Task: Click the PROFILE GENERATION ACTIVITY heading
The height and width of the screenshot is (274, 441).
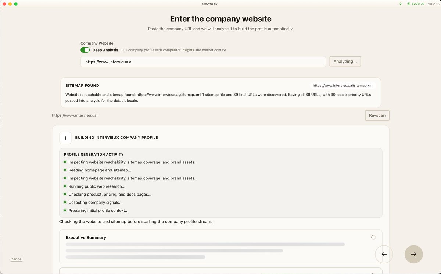Action: click(x=94, y=154)
